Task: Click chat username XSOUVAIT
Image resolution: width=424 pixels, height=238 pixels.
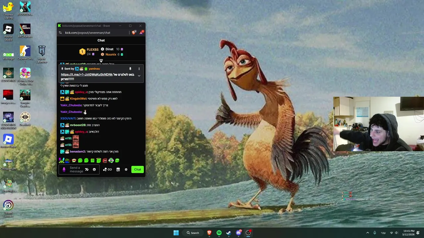Action: [68, 118]
